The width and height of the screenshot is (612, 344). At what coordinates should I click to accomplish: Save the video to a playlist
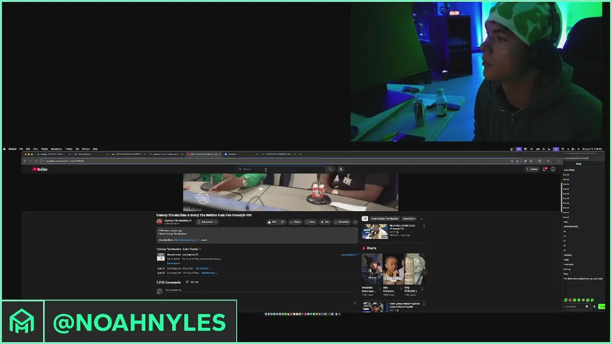311,222
